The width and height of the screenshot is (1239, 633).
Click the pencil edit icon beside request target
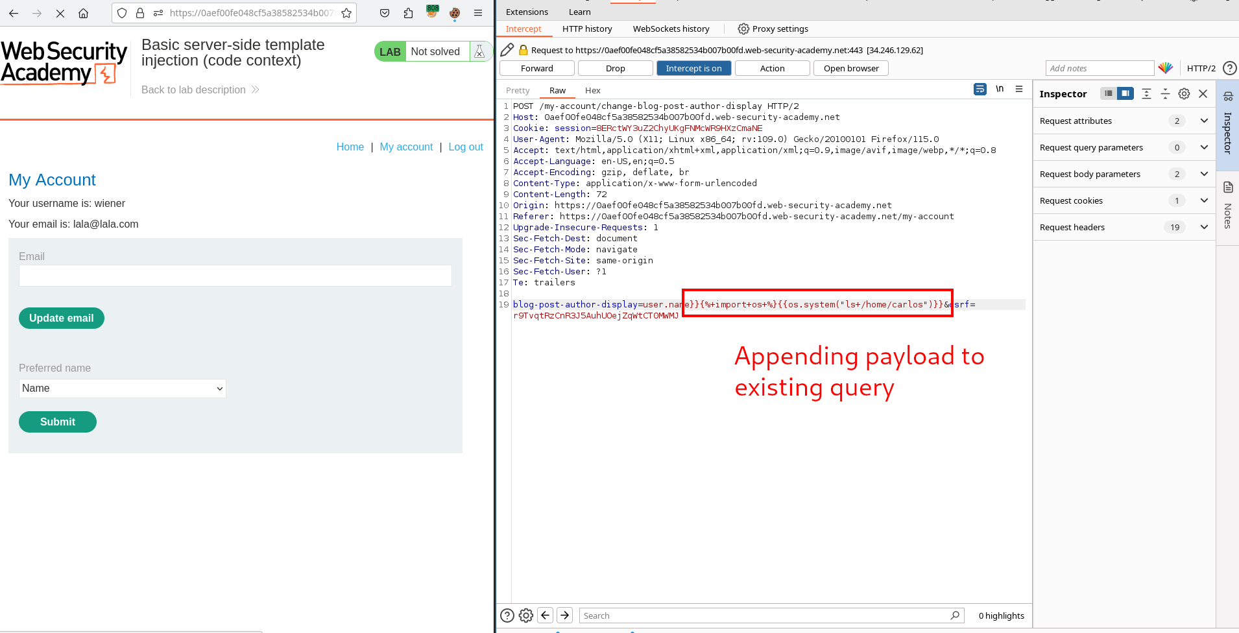coord(507,50)
